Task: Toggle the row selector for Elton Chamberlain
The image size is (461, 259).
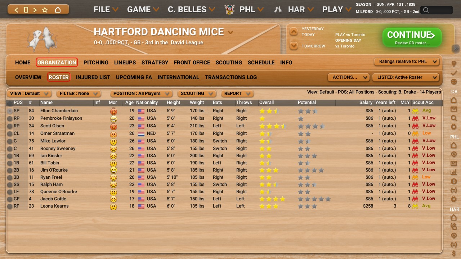Action: [x=10, y=111]
